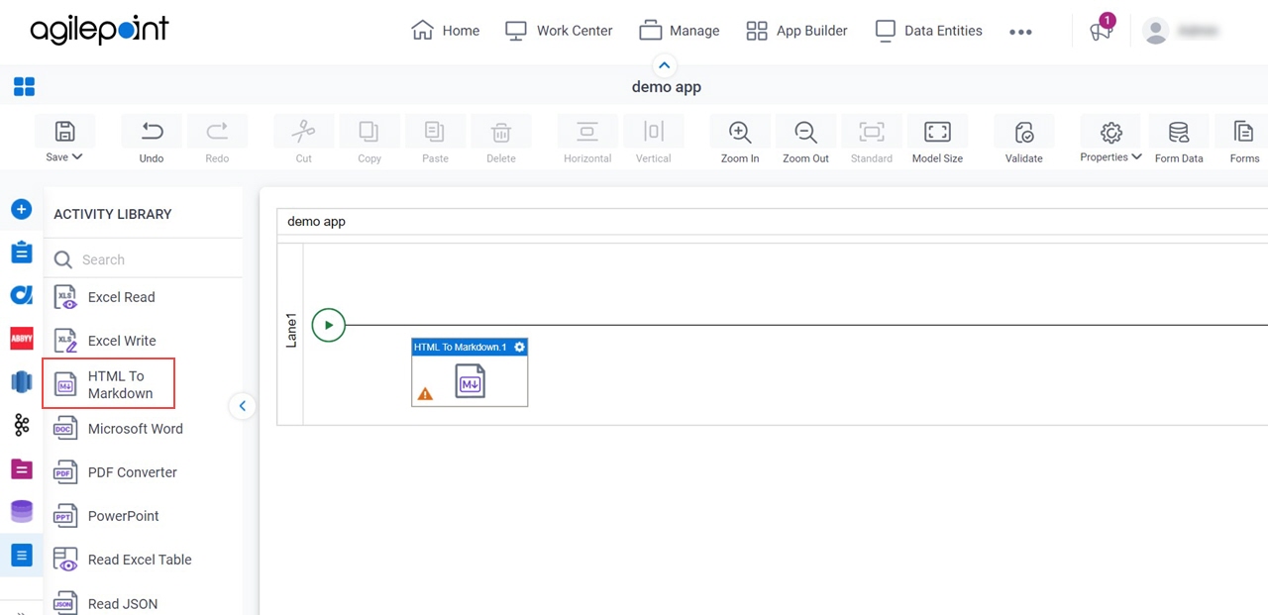This screenshot has height=615, width=1268.
Task: Open Work Center menu
Action: point(559,31)
